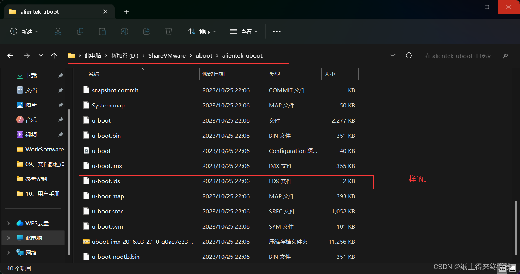Click the Configuration u-boot gear file icon

[86, 151]
